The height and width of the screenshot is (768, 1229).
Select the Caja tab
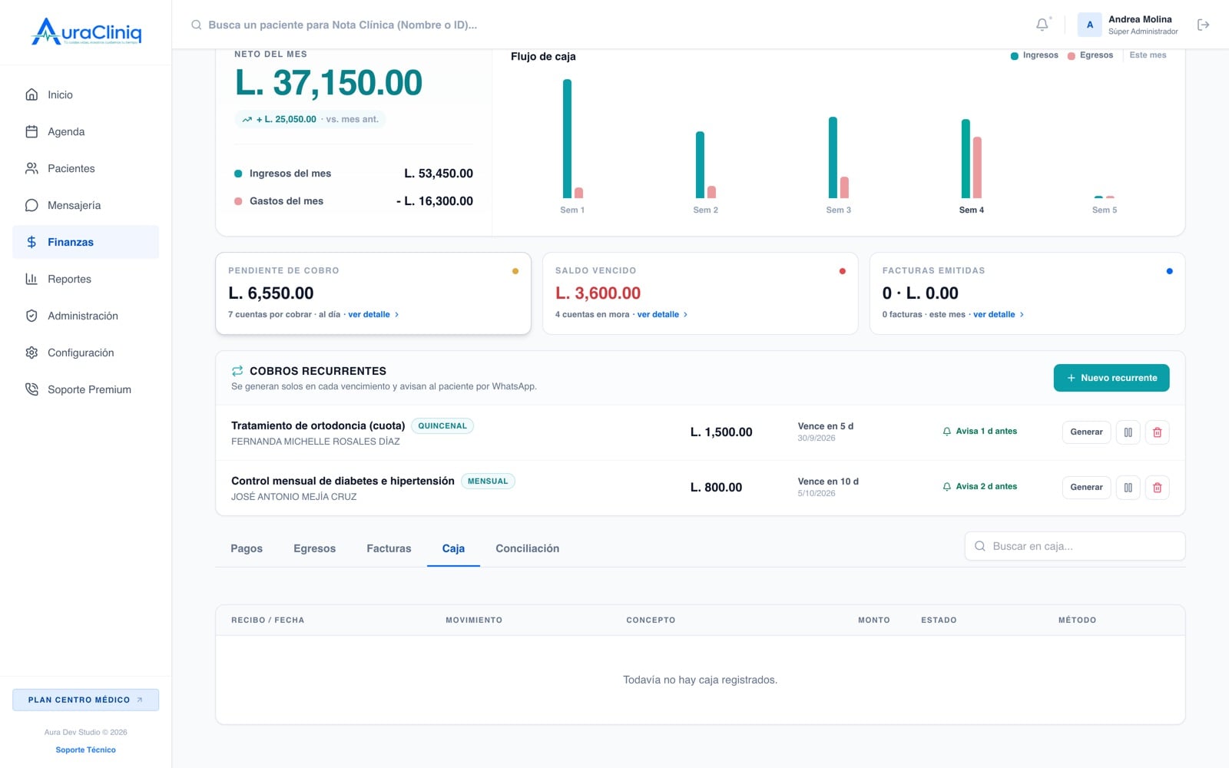click(x=453, y=548)
